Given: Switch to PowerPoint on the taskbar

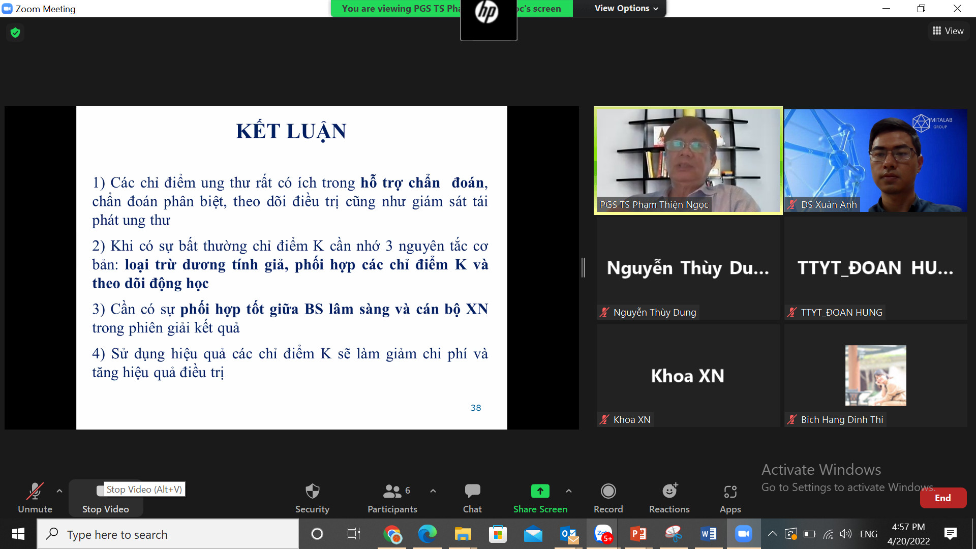Looking at the screenshot, I should point(638,534).
